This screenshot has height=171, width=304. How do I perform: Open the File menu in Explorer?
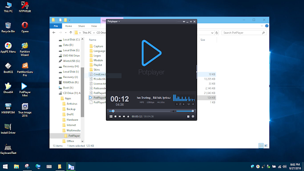56,26
